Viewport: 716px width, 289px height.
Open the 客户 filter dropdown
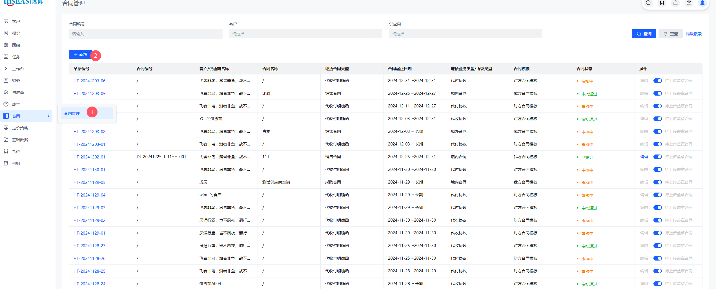[x=305, y=34]
